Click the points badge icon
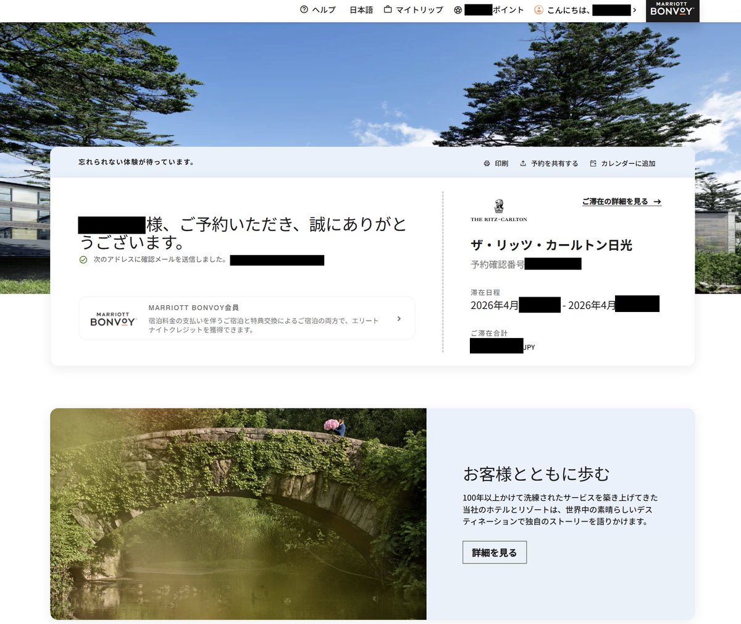This screenshot has height=624, width=741. tap(458, 10)
